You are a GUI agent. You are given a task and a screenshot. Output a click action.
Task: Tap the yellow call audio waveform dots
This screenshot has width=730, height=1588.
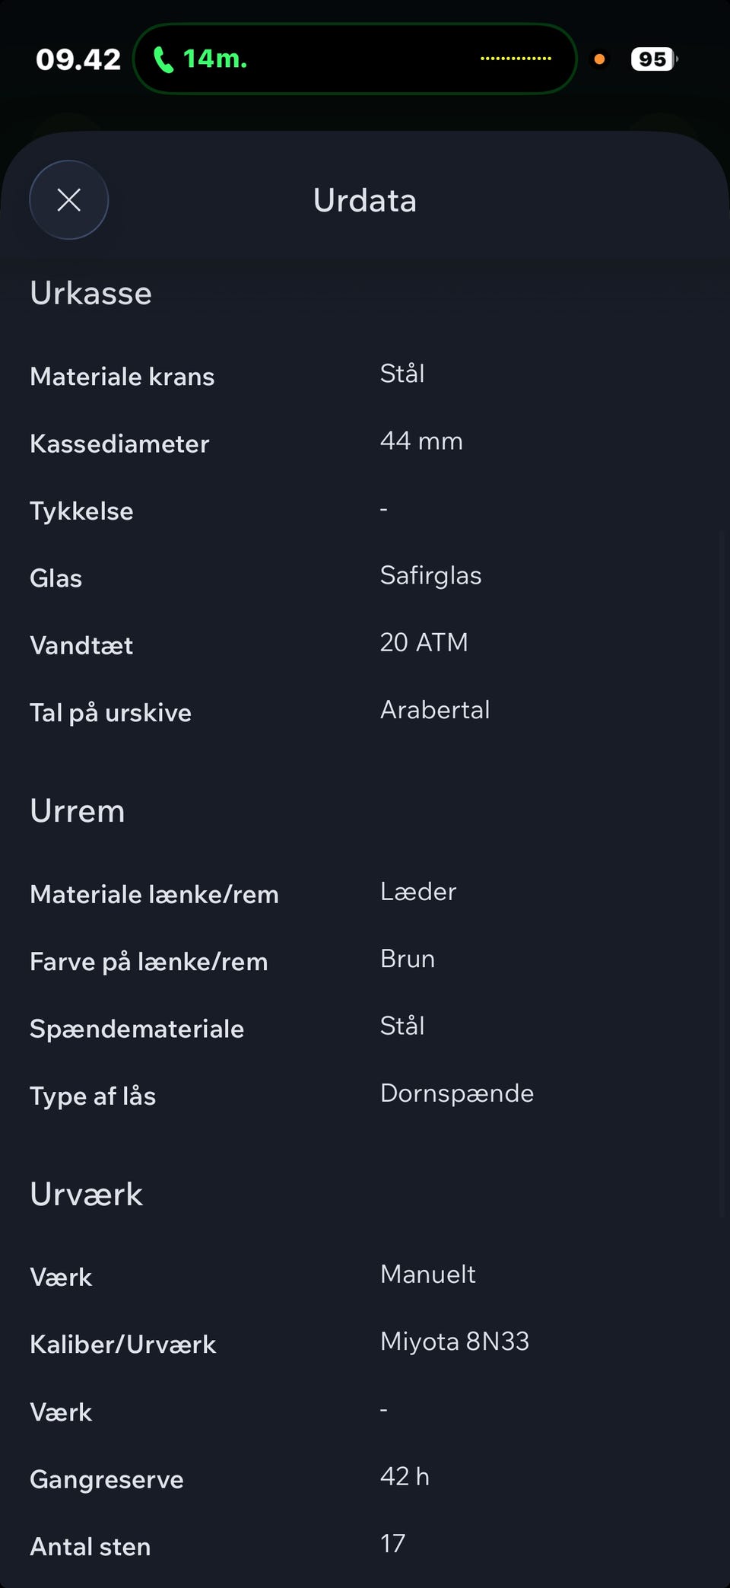click(x=516, y=59)
